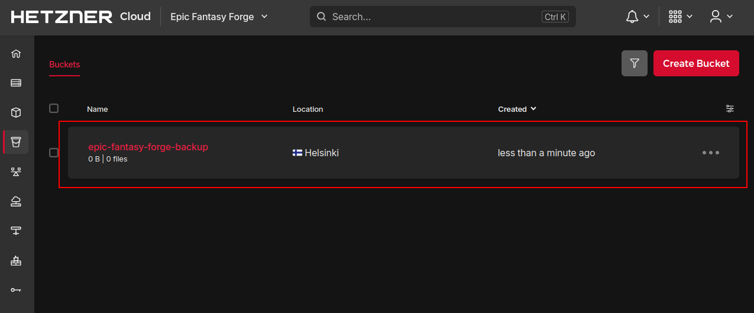Viewport: 754px width, 313px height.
Task: Open the column settings sliders icon
Action: [730, 109]
